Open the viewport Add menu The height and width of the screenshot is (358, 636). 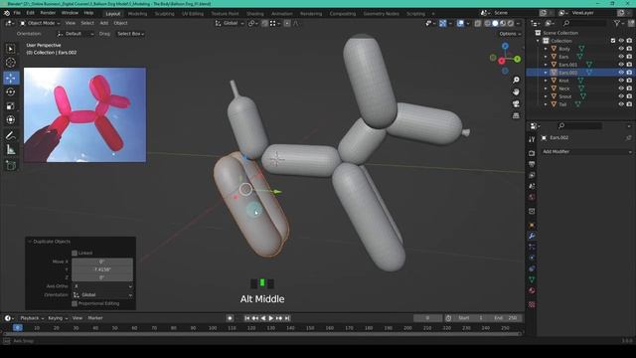[103, 23]
